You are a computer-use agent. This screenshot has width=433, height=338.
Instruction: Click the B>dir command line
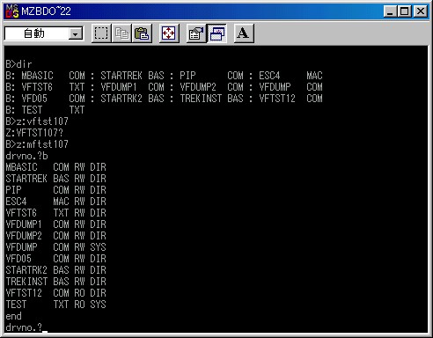click(18, 64)
